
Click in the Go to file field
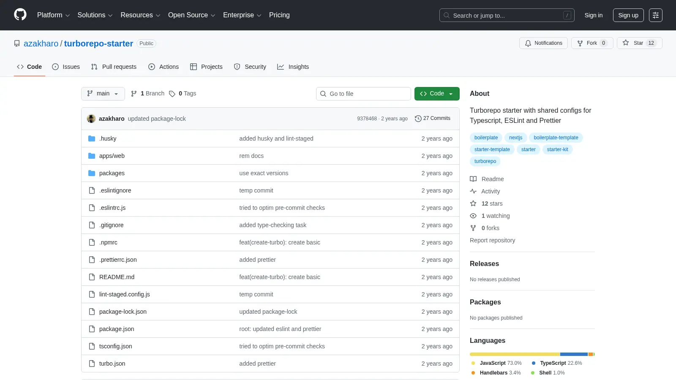[x=363, y=94]
